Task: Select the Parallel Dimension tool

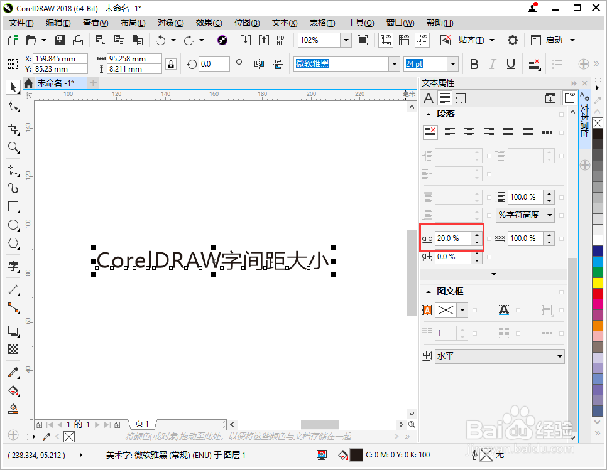Action: [x=14, y=289]
